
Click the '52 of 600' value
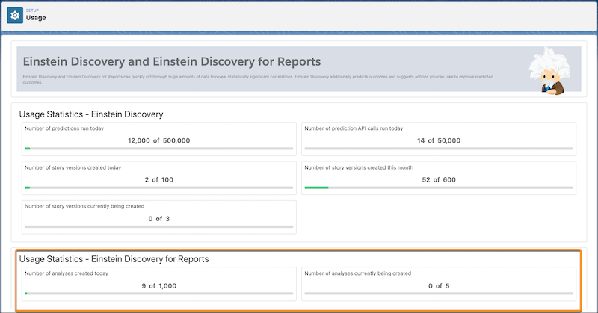439,179
